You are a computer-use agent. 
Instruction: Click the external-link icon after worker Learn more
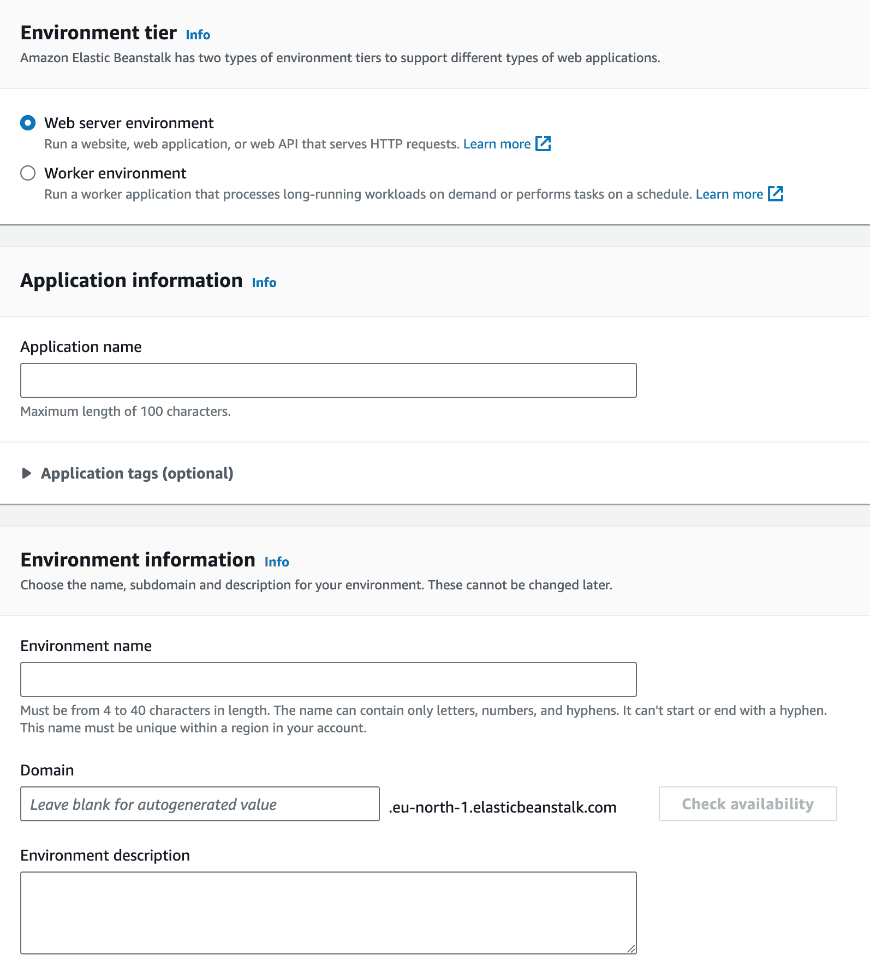777,194
